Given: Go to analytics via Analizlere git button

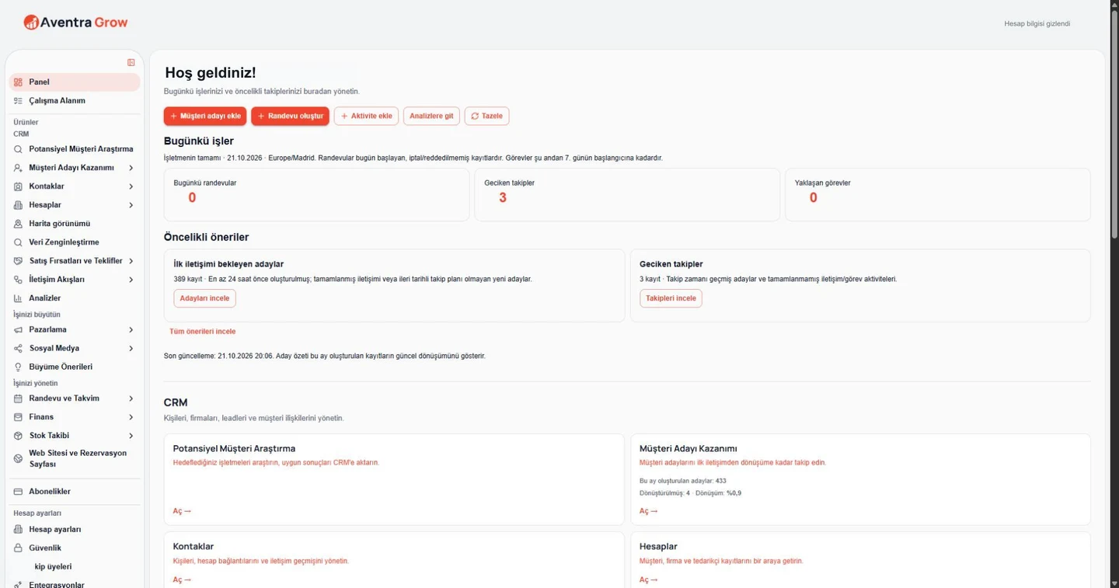Looking at the screenshot, I should pyautogui.click(x=431, y=117).
